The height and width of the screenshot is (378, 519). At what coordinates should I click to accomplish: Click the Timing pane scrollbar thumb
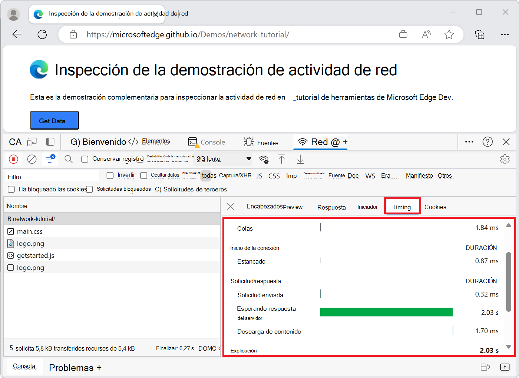(509, 281)
